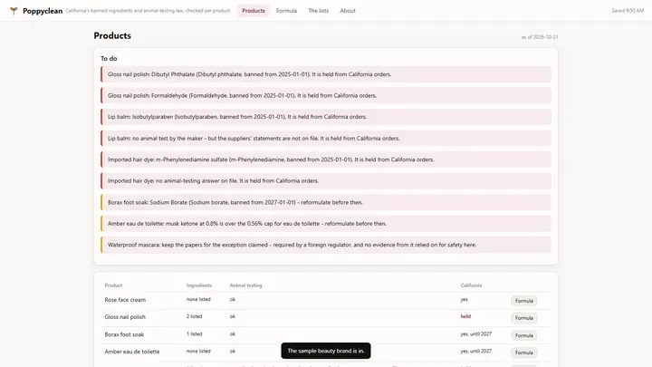Select the Borax foot soak Sodium Borate warning
Viewport: 652px width, 367px height.
coord(326,202)
